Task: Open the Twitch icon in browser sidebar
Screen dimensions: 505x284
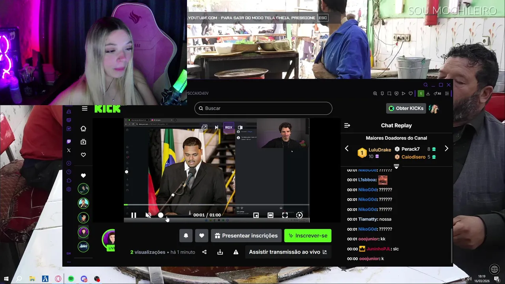Action: pos(69,141)
